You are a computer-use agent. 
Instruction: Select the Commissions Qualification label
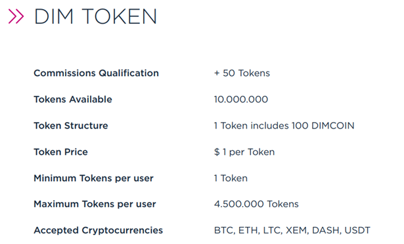tap(96, 73)
